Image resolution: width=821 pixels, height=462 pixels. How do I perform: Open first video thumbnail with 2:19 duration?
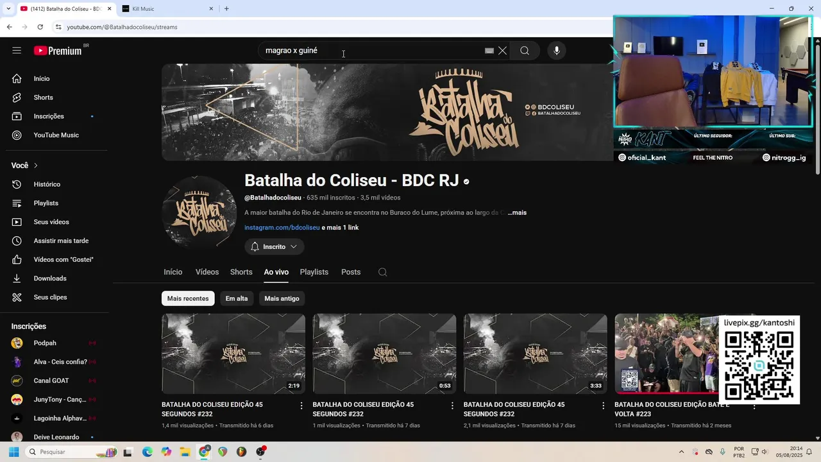(233, 354)
